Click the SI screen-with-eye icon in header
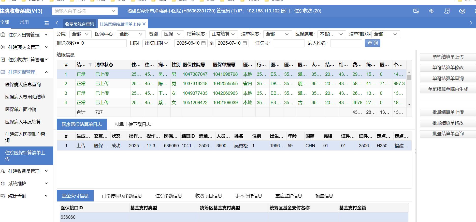This screenshot has width=476, height=222. [416, 11]
